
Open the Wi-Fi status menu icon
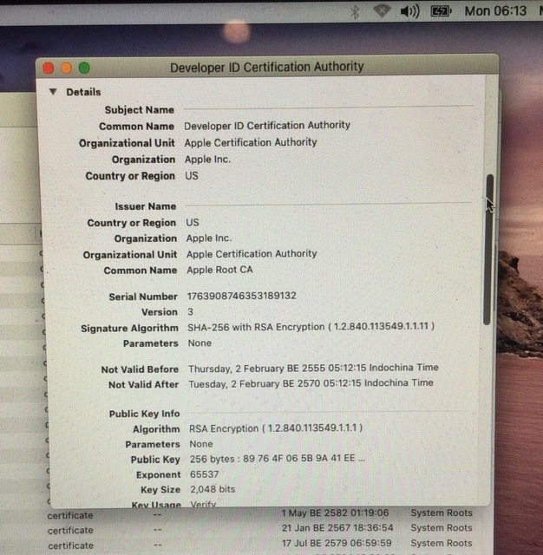click(x=382, y=11)
